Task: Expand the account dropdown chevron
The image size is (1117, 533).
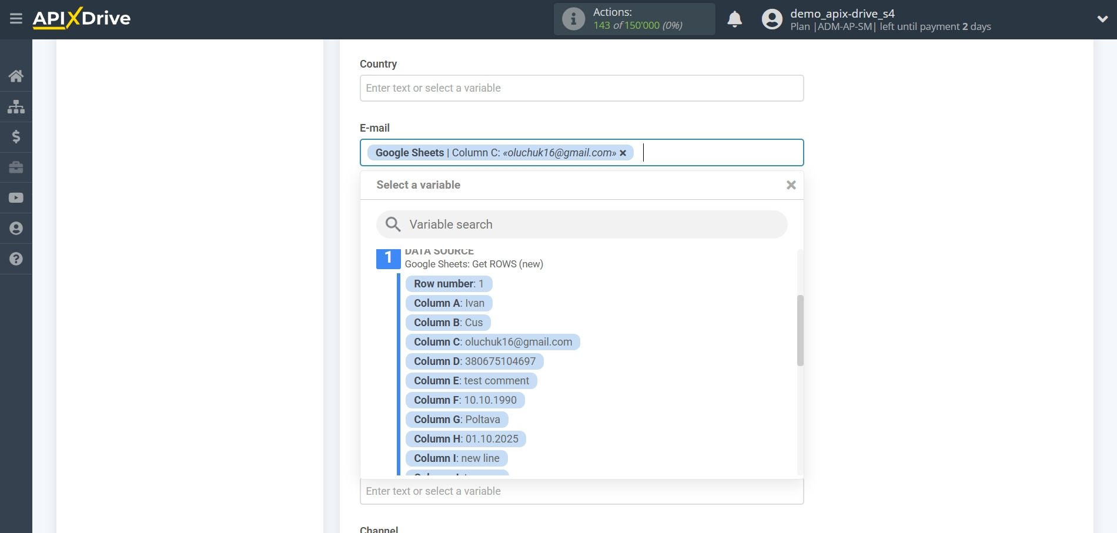Action: tap(1102, 19)
